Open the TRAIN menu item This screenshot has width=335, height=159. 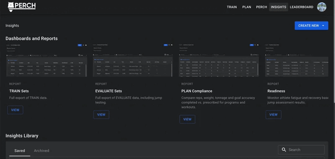click(x=232, y=7)
